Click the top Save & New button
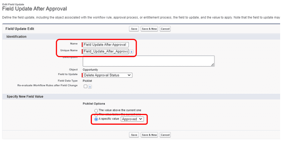 tap(149, 29)
